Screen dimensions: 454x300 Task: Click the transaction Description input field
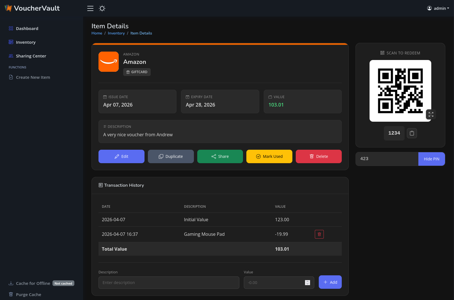pyautogui.click(x=169, y=283)
